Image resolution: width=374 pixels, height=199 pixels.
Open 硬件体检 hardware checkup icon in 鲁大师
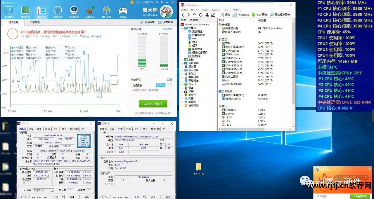pos(9,12)
